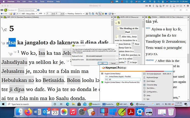
Task: Click the Type here to search box
Action: pyautogui.click(x=29, y=104)
